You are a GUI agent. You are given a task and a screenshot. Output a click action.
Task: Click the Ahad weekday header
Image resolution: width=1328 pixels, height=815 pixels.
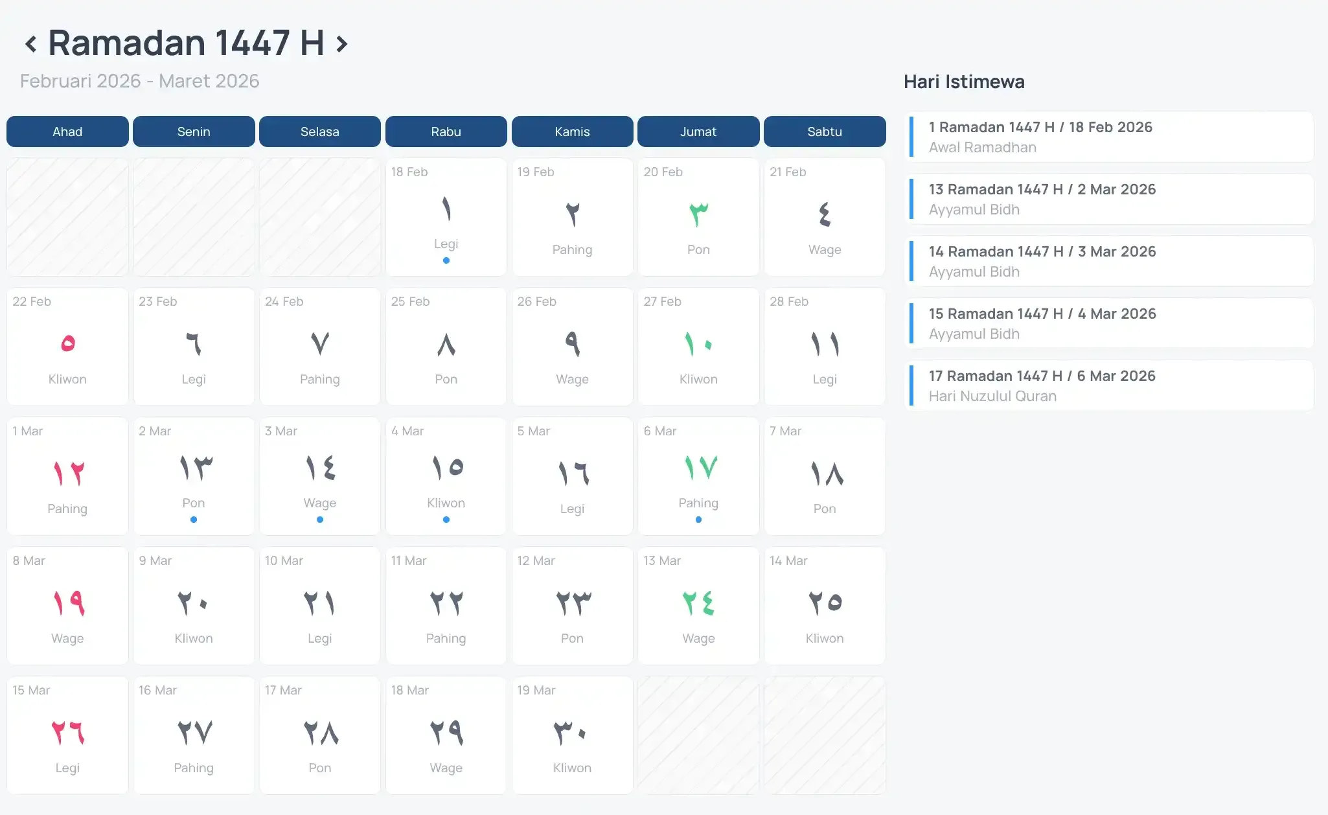click(67, 132)
